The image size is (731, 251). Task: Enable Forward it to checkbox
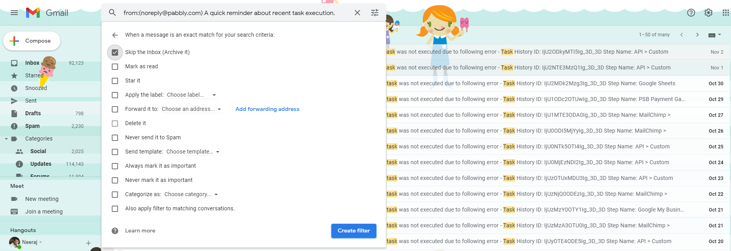[x=115, y=109]
